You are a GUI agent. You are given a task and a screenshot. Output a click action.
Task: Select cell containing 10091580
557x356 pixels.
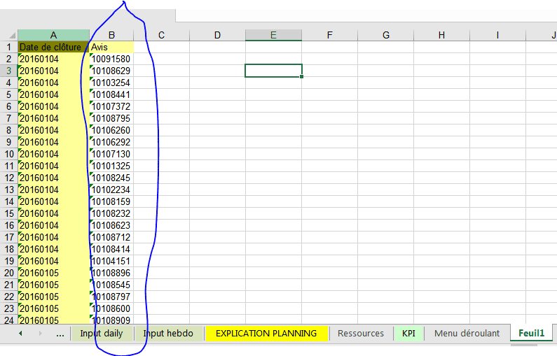[111, 59]
